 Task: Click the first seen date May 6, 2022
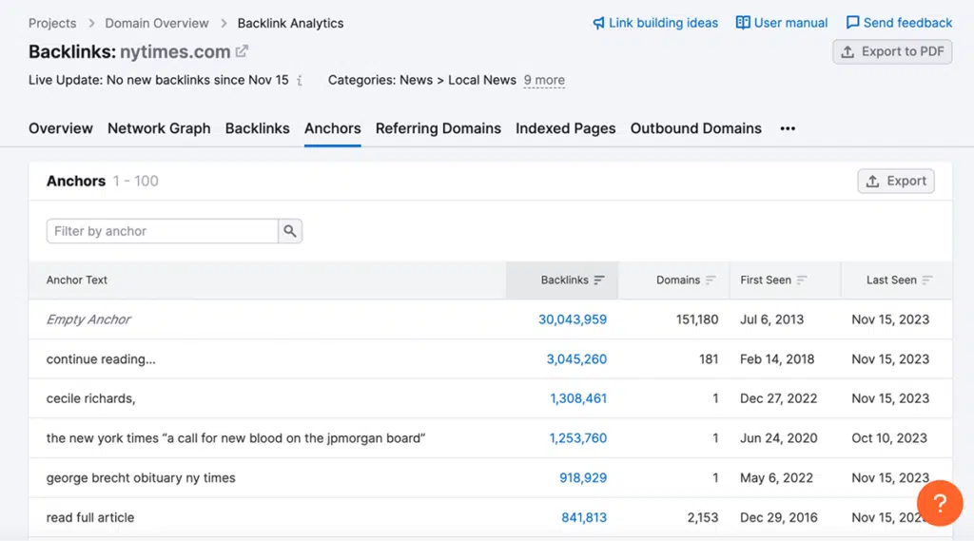pyautogui.click(x=776, y=477)
